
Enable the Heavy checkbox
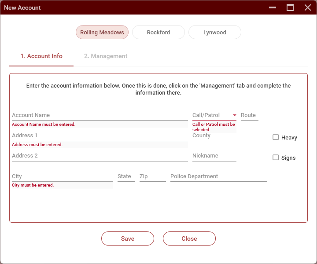click(x=276, y=137)
